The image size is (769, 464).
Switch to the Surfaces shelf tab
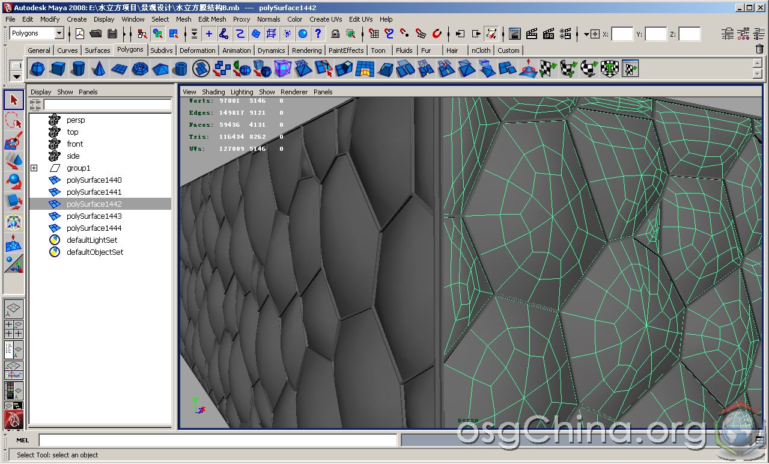pyautogui.click(x=97, y=50)
